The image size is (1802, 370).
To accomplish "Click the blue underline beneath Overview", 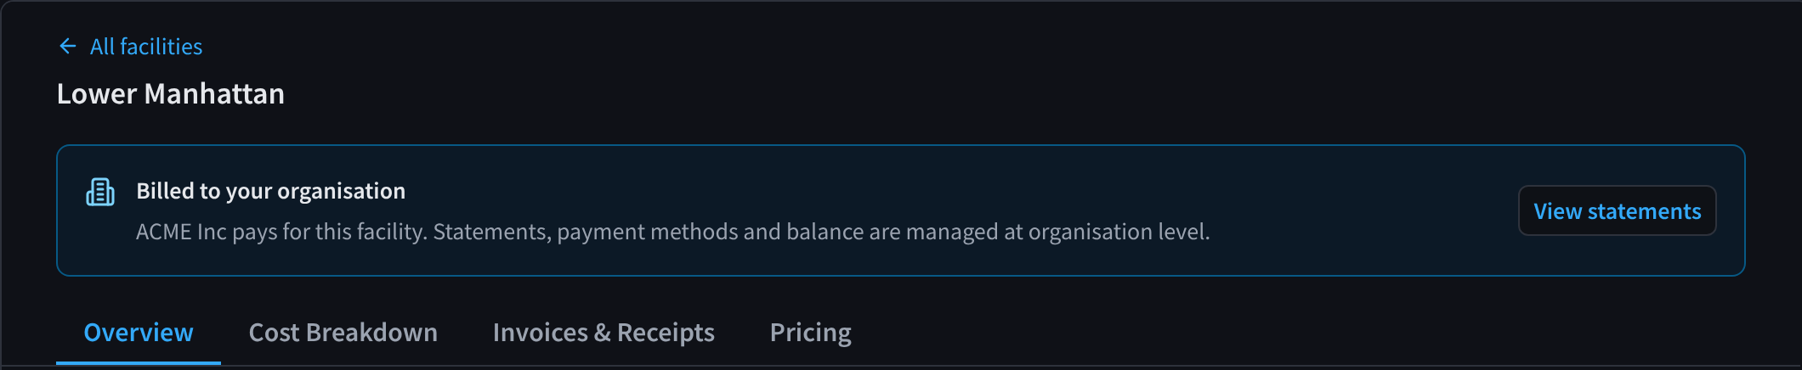I will click(x=139, y=362).
